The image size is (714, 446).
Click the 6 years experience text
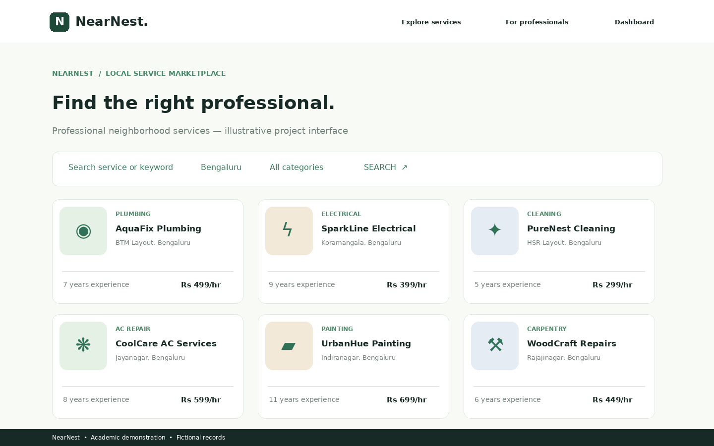coord(507,399)
